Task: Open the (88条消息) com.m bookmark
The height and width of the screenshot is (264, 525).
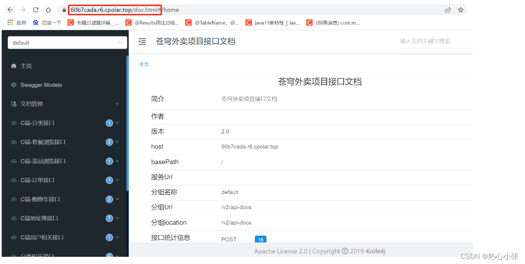Action: (333, 23)
